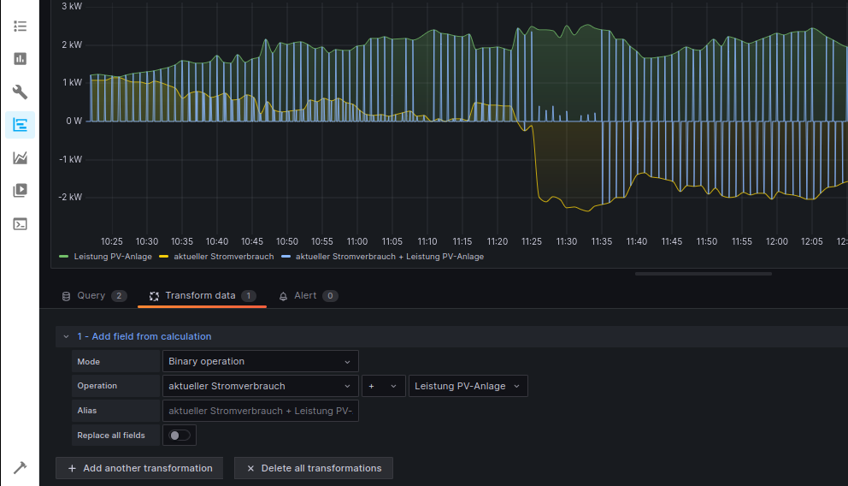Collapse the Add field from calculation row
The image size is (848, 486).
pos(66,337)
